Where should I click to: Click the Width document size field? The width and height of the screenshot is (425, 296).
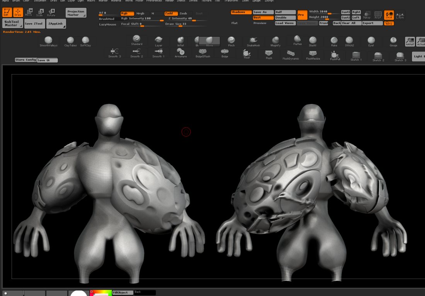pyautogui.click(x=324, y=12)
